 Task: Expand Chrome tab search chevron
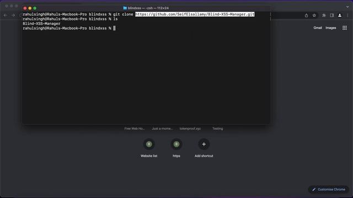pos(347,7)
